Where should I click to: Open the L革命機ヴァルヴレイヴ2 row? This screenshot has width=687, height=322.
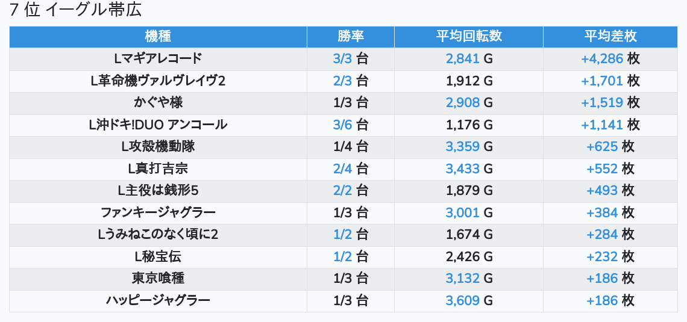158,81
